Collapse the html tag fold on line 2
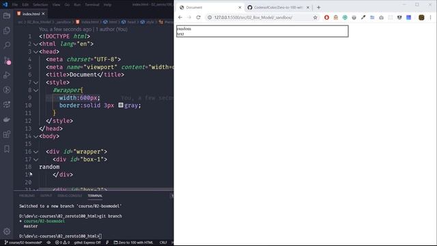The width and height of the screenshot is (437, 246). coord(36,44)
